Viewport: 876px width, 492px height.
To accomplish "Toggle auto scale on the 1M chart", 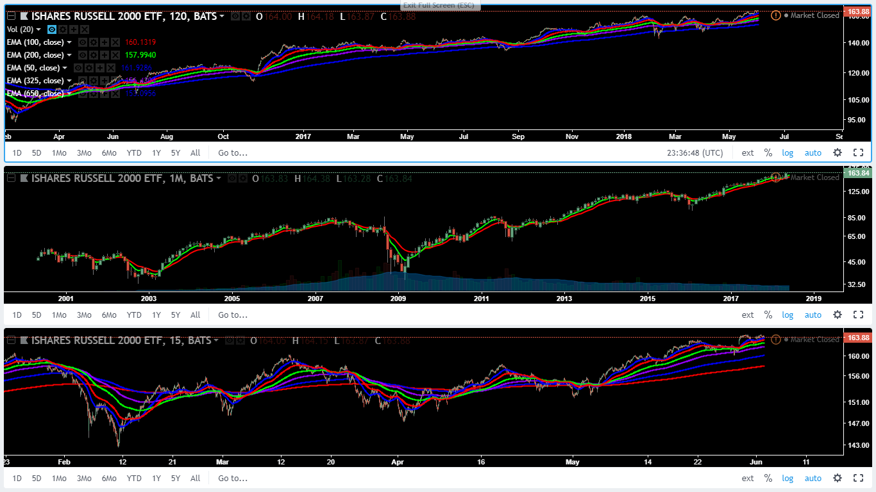I will click(813, 315).
